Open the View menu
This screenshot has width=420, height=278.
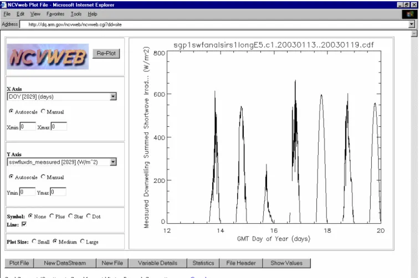click(35, 14)
